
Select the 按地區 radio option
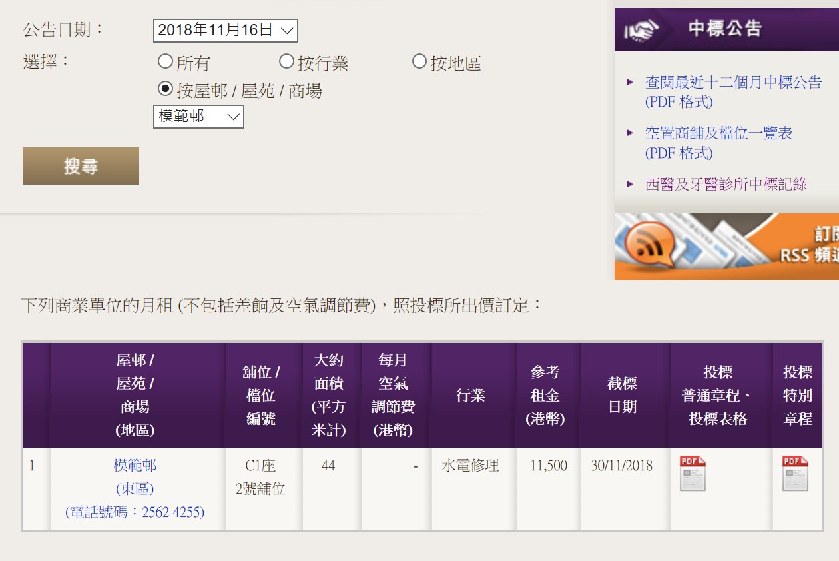pyautogui.click(x=419, y=62)
